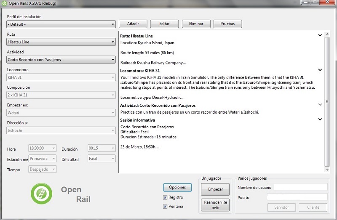This screenshot has width=337, height=220.
Task: Click the details panel vertical scrollbar
Action: pos(327,101)
